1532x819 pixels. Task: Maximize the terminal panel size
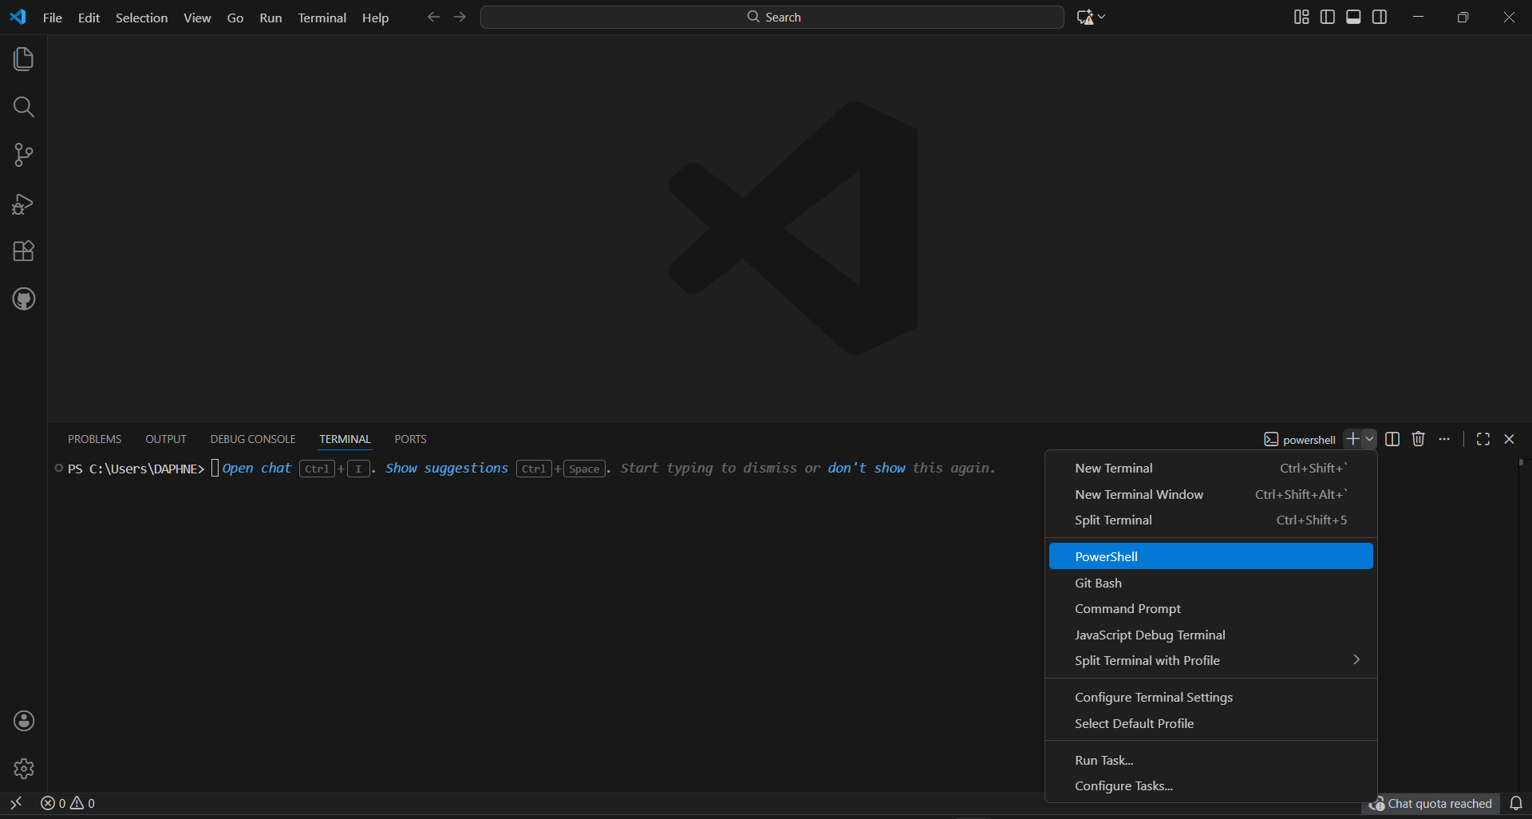1483,439
